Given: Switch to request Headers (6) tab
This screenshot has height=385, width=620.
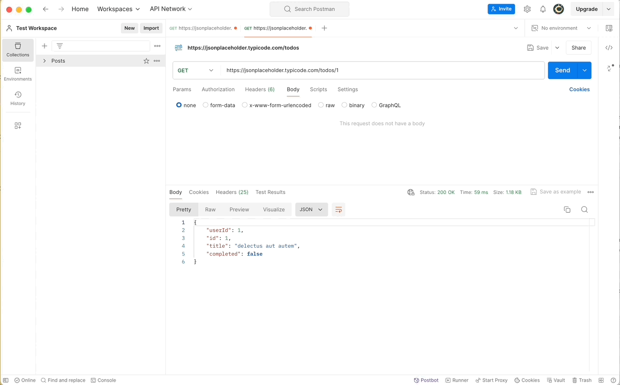Looking at the screenshot, I should [x=260, y=89].
